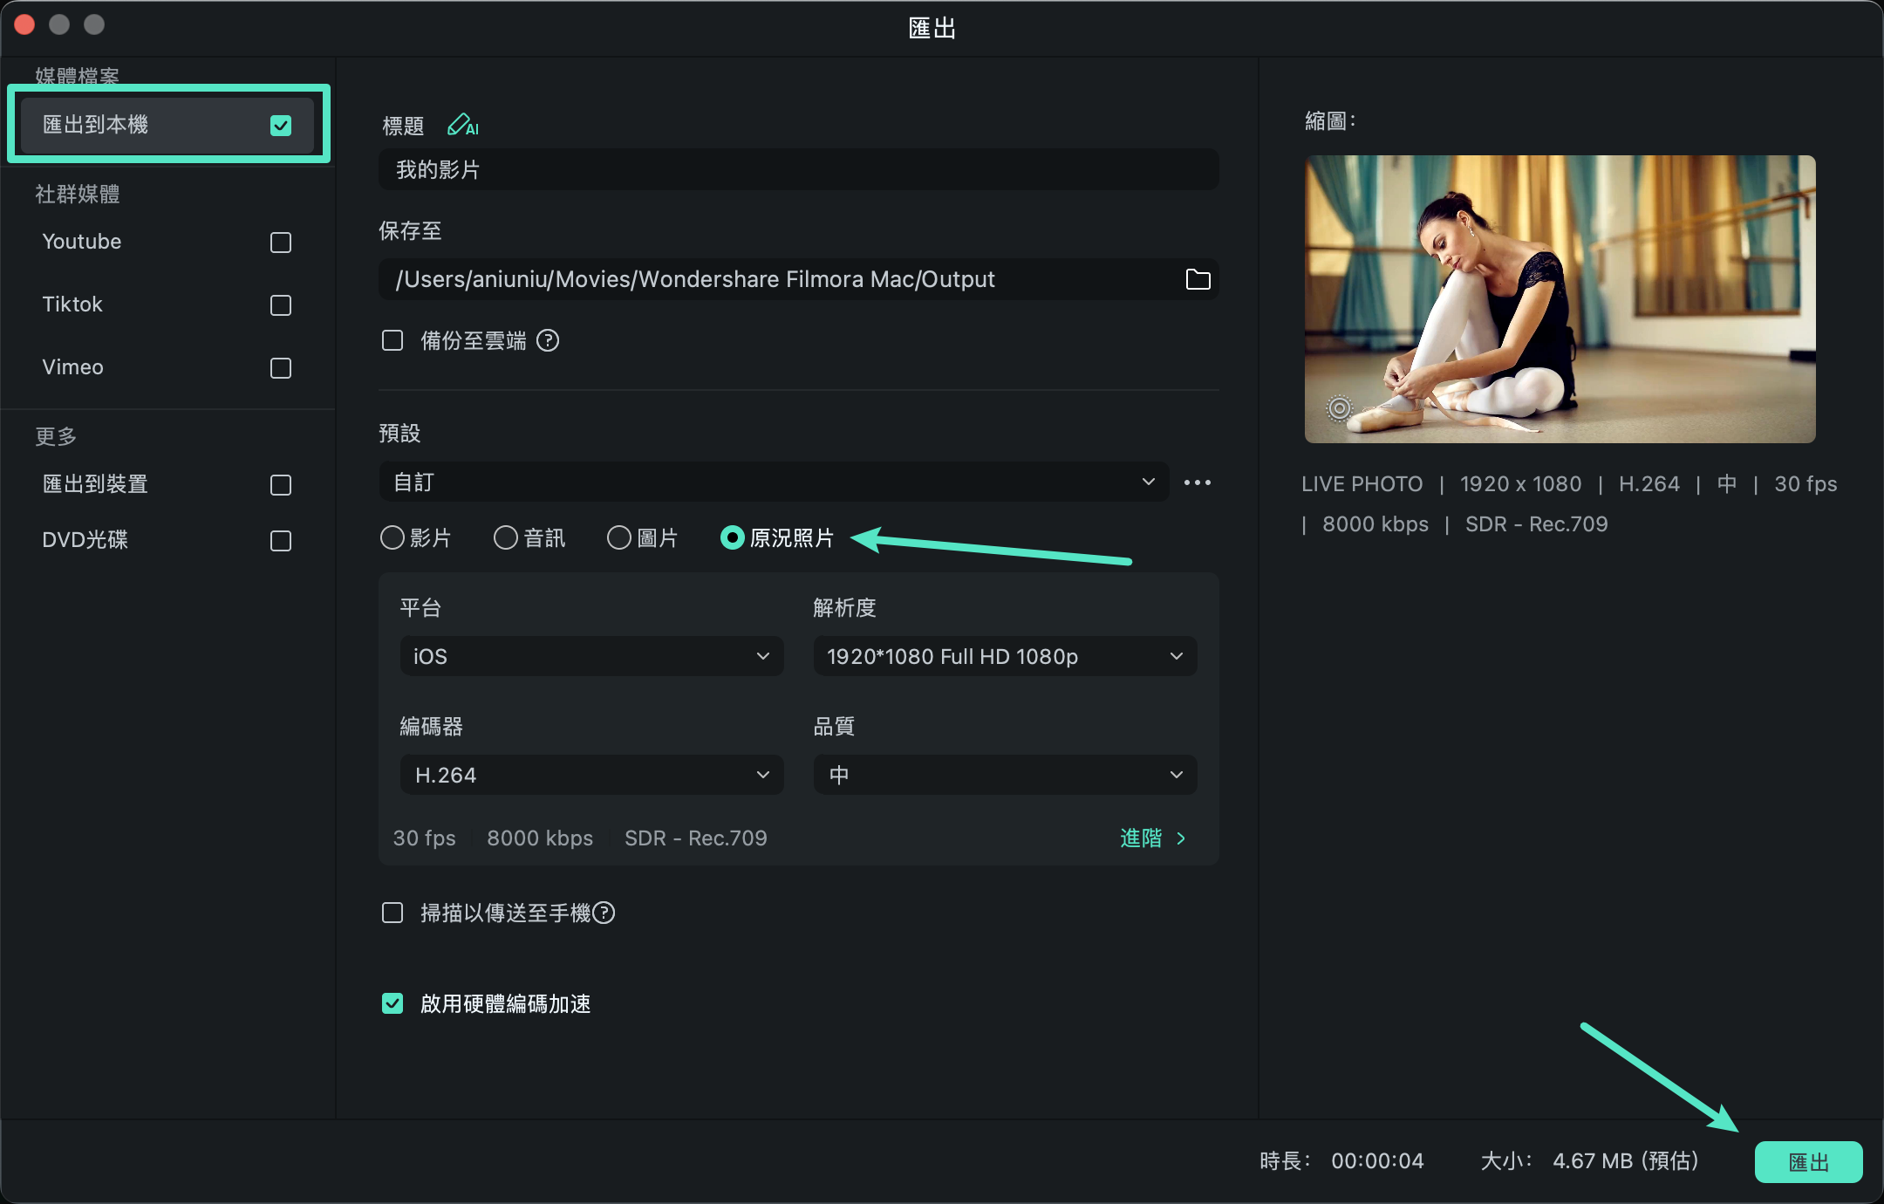Tick the 匯出到裝置 checkbox
This screenshot has width=1884, height=1204.
click(x=281, y=485)
